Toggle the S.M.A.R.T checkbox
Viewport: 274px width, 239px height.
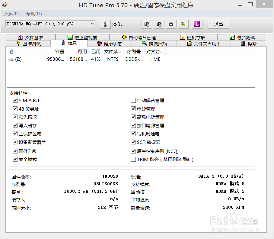(x=15, y=100)
